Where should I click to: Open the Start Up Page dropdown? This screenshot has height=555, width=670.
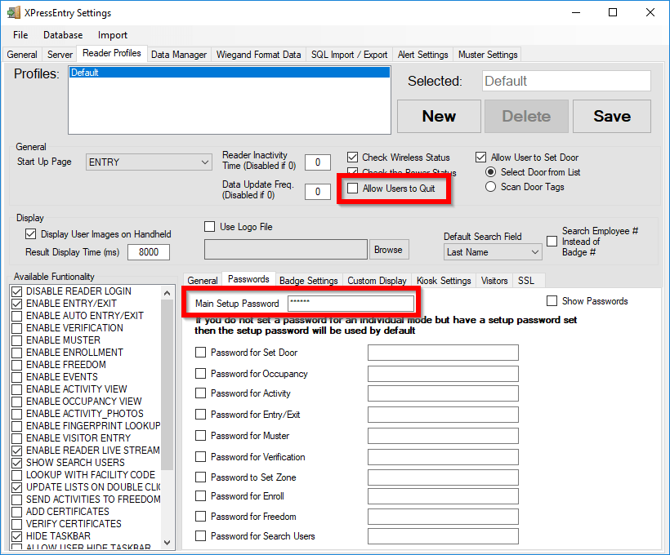click(x=149, y=162)
